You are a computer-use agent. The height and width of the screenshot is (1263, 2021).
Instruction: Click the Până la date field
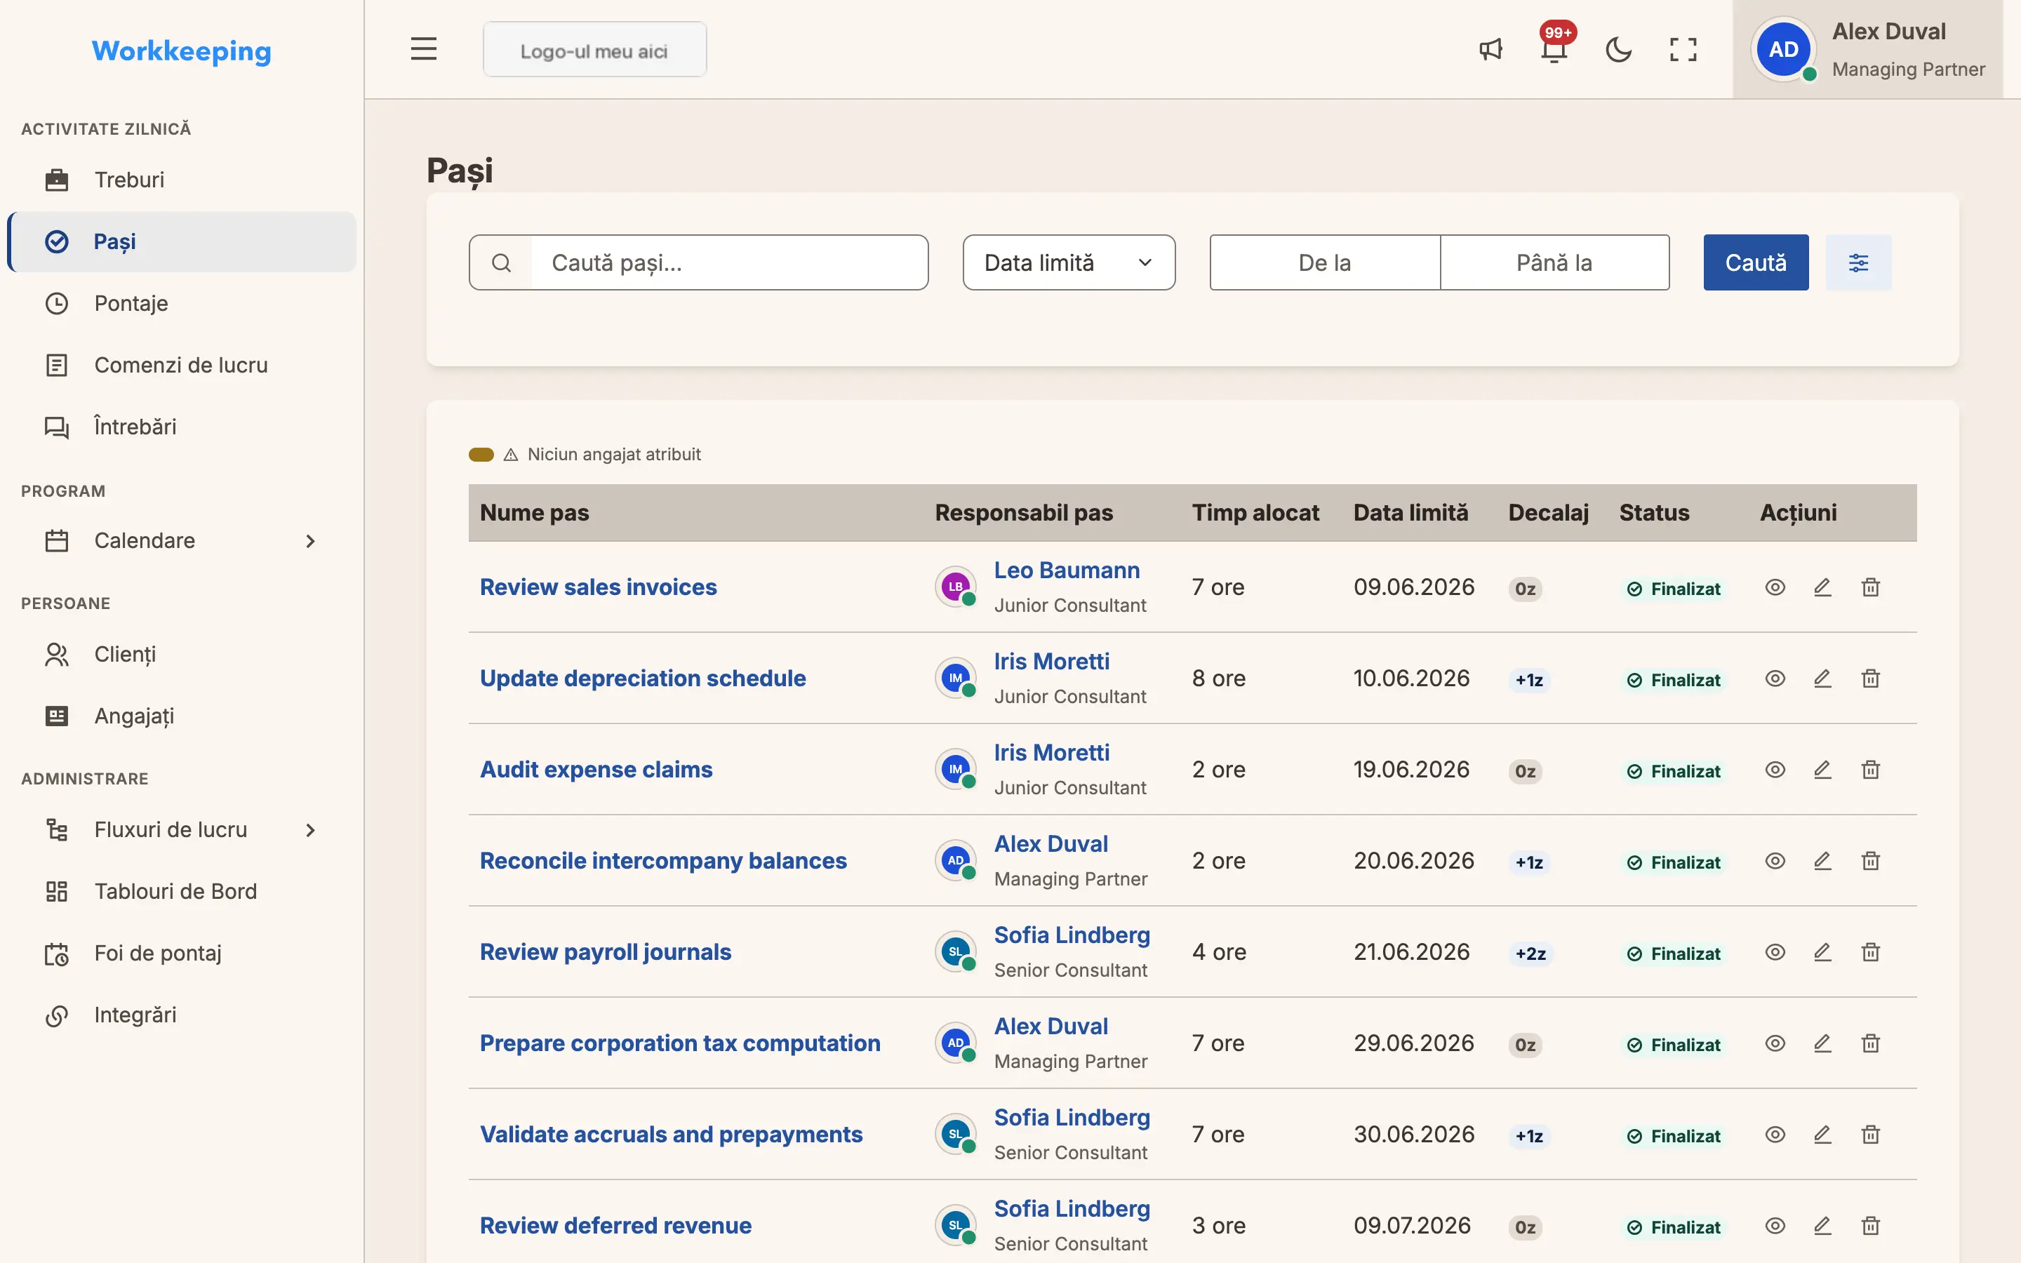click(1554, 262)
